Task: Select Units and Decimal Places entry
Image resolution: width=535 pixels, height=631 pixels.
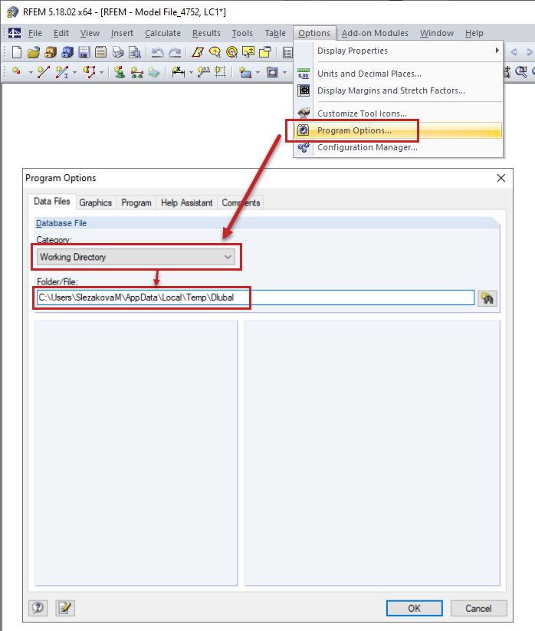Action: click(x=399, y=74)
